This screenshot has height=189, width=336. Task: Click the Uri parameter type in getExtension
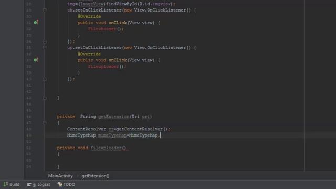[x=135, y=117]
